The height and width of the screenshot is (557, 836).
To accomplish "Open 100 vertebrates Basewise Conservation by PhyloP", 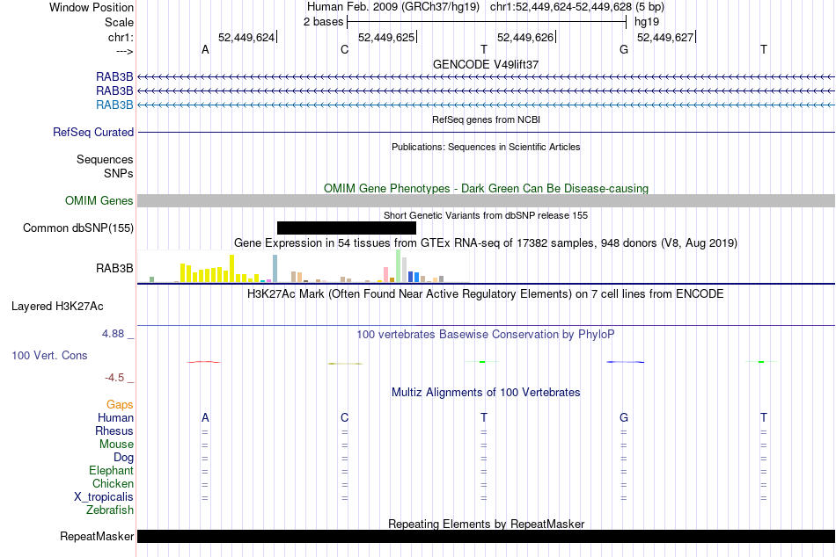I will (x=486, y=335).
